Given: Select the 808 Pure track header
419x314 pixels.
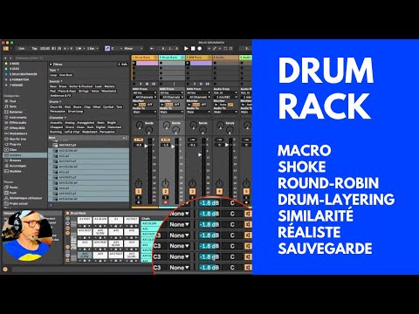Looking at the screenshot, I should click(x=199, y=58).
